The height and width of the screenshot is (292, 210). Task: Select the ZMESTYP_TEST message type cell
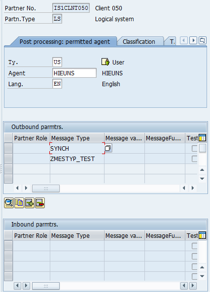tap(77, 159)
